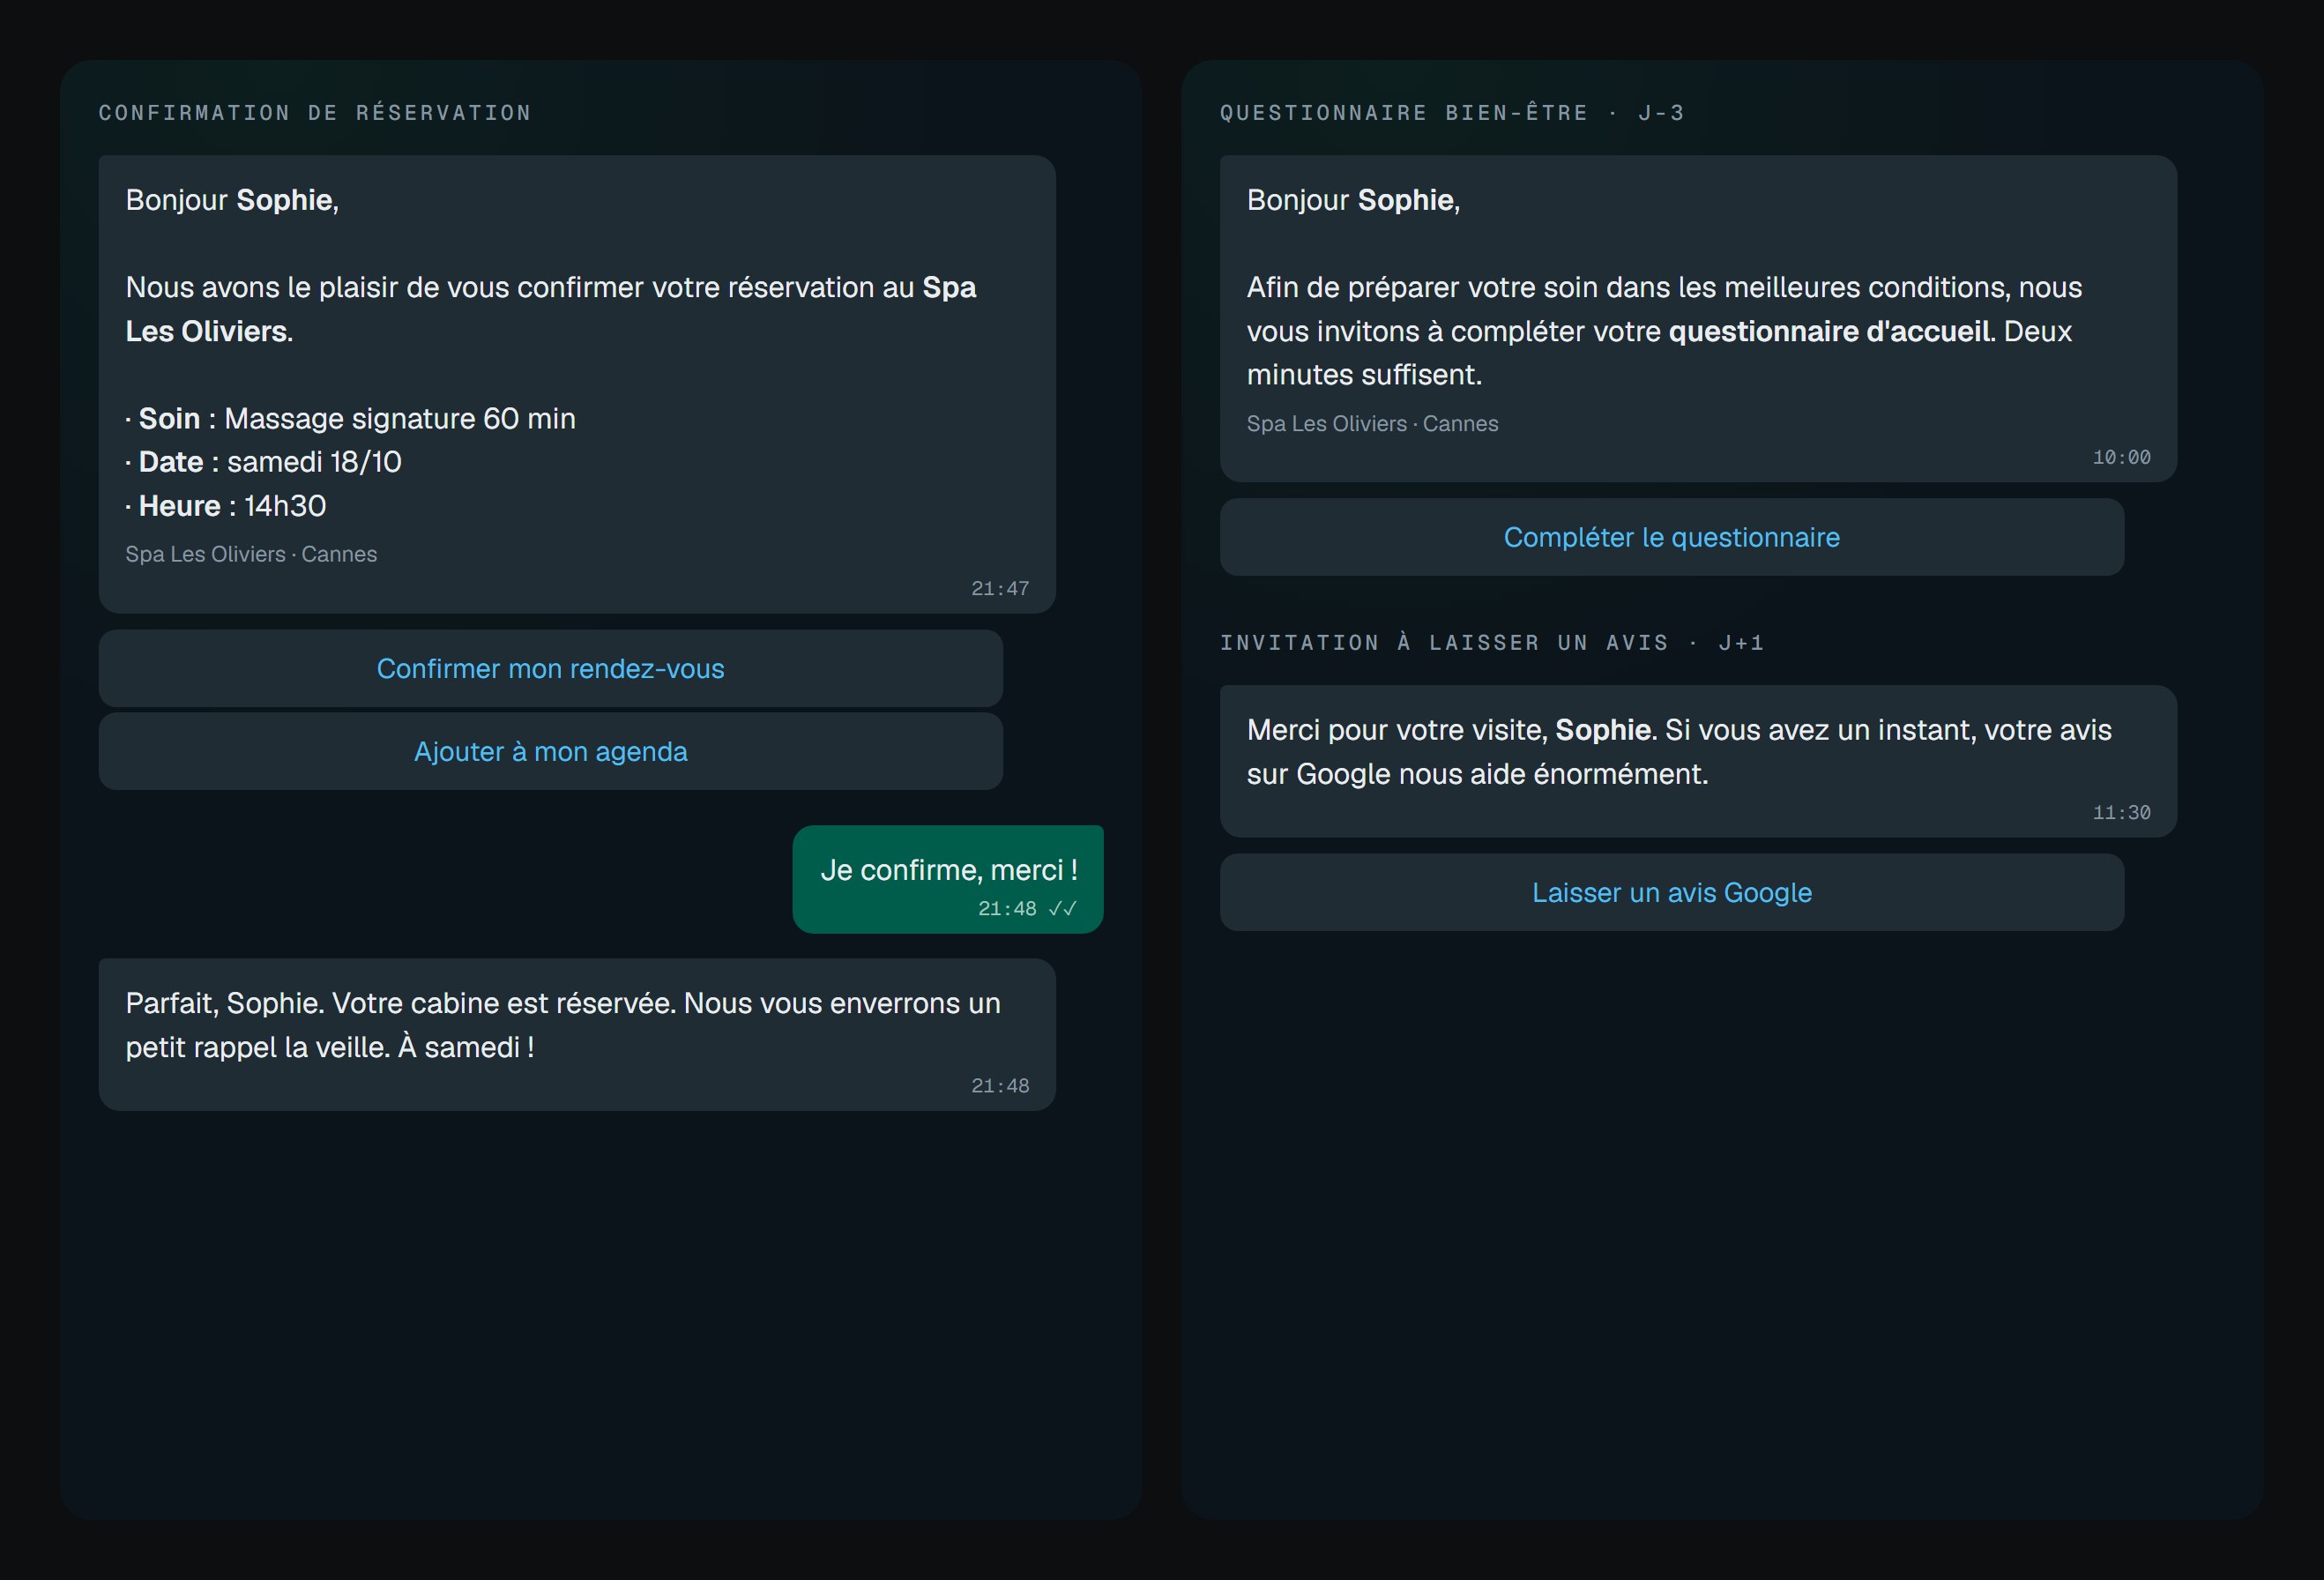Screen dimensions: 2324x1580
Task: Click the 21:48 timestamp in the green bubble
Action: click(x=1007, y=908)
